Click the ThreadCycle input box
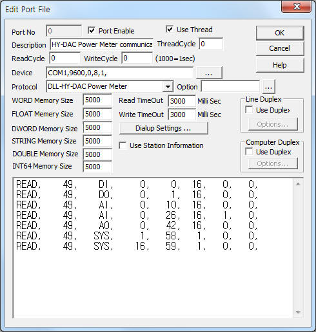Image resolution: width=316 pixels, height=332 pixels. (x=211, y=44)
